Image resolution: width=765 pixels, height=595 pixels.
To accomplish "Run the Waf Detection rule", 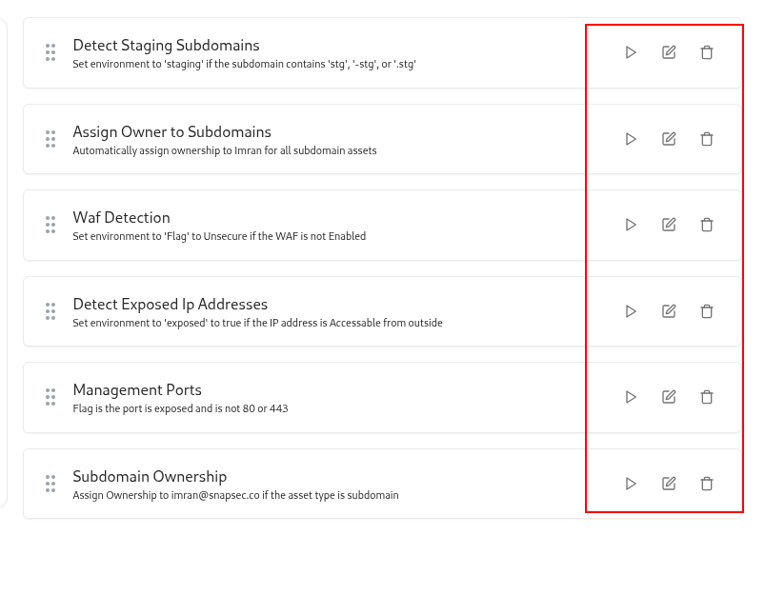I will (630, 225).
